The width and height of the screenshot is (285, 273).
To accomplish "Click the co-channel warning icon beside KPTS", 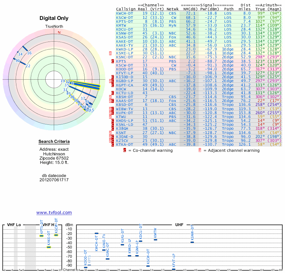I will click(113, 61).
